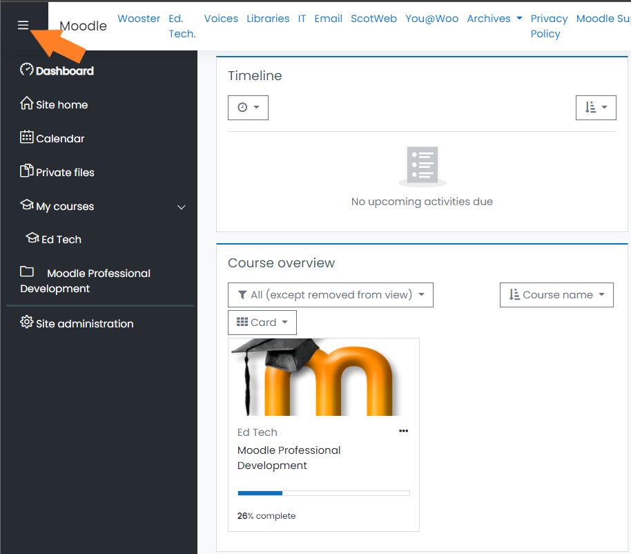Click the course progress bar
The image size is (631, 554).
point(324,493)
